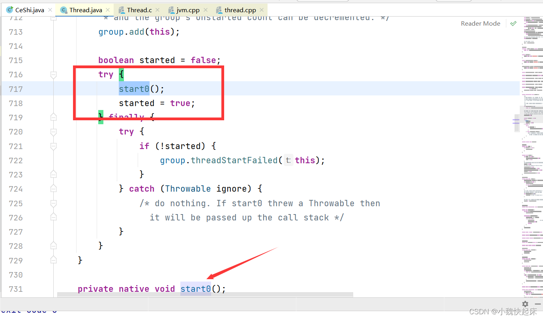Click the Thread.java locked class icon
543x319 pixels.
(x=64, y=10)
